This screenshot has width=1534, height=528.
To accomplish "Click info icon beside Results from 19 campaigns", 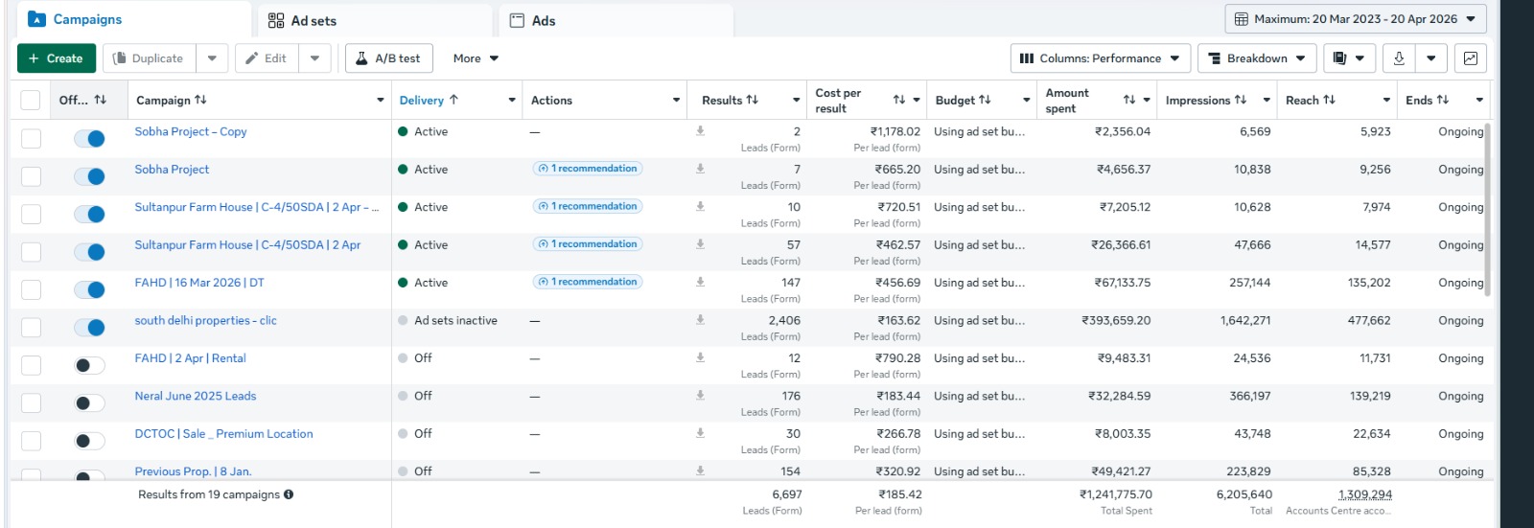I will 289,494.
